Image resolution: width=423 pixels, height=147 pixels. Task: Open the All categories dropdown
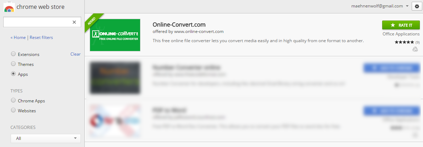coord(46,138)
